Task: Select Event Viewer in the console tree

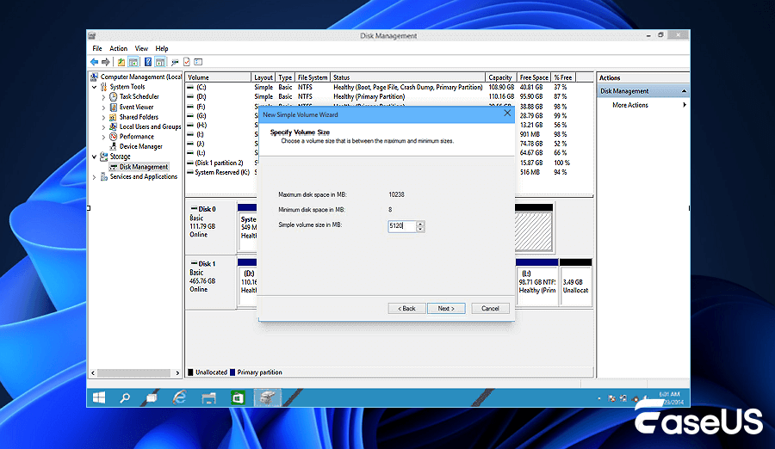Action: click(136, 107)
